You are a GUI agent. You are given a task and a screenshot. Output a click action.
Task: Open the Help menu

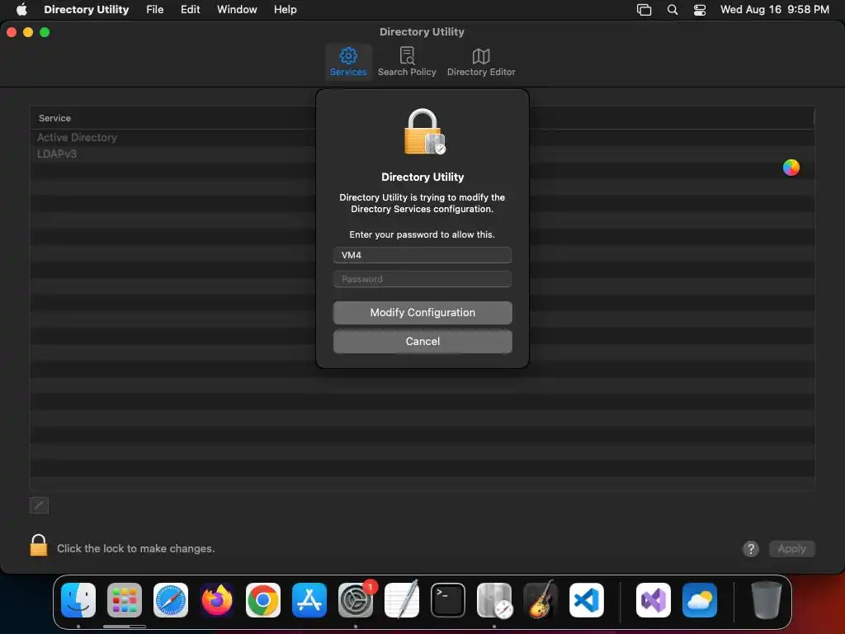(x=285, y=10)
